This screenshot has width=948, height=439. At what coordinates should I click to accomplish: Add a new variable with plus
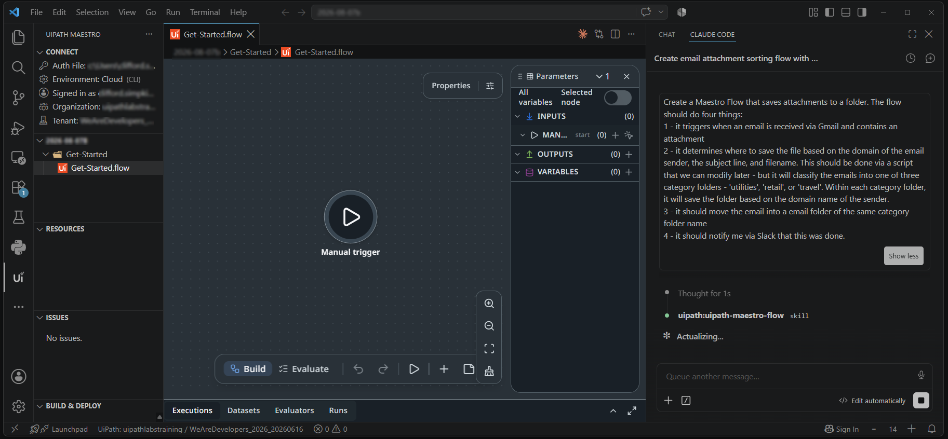tap(629, 172)
